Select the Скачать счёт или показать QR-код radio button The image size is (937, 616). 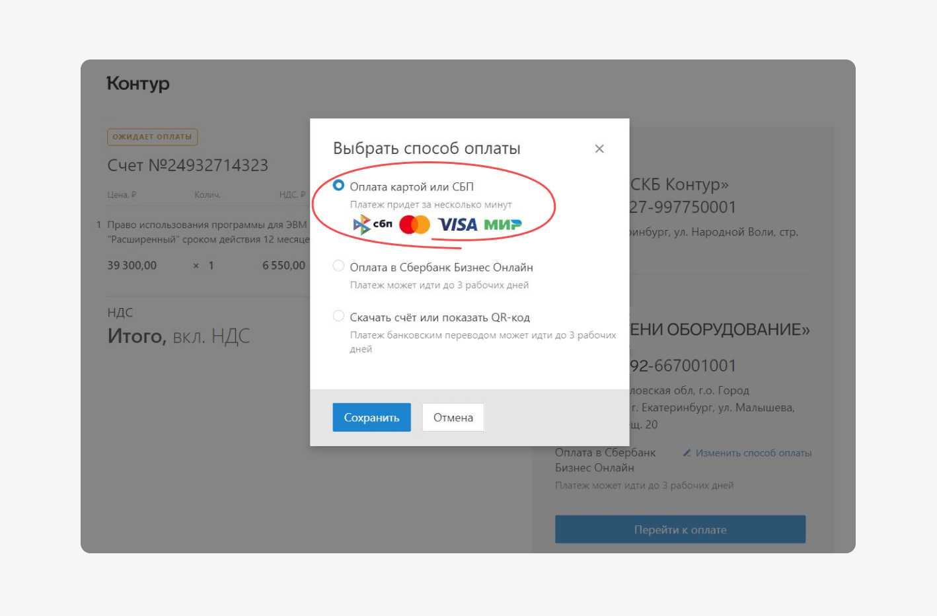click(338, 316)
